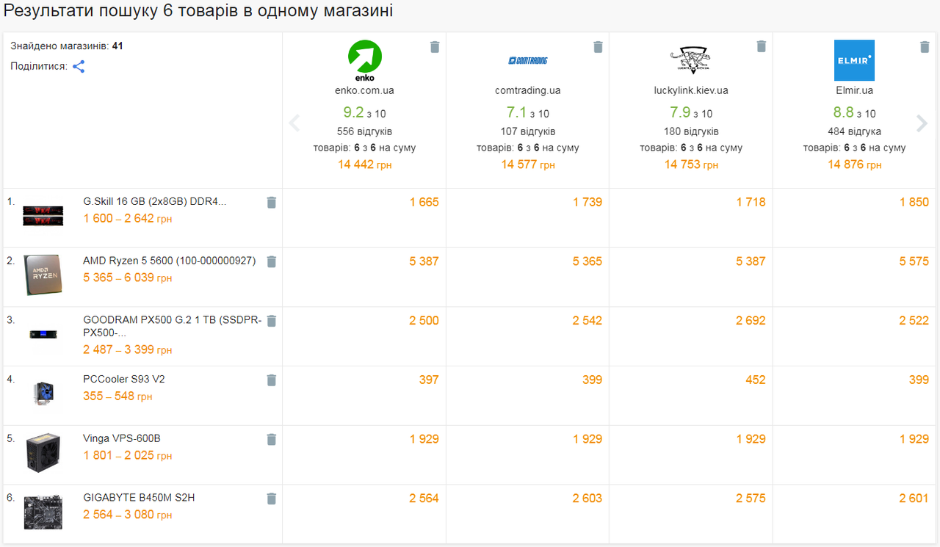Click GOODRAM price 2 542 at comtrading

[587, 320]
